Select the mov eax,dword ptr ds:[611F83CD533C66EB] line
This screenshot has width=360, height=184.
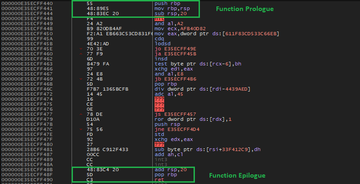pyautogui.click(x=217, y=34)
